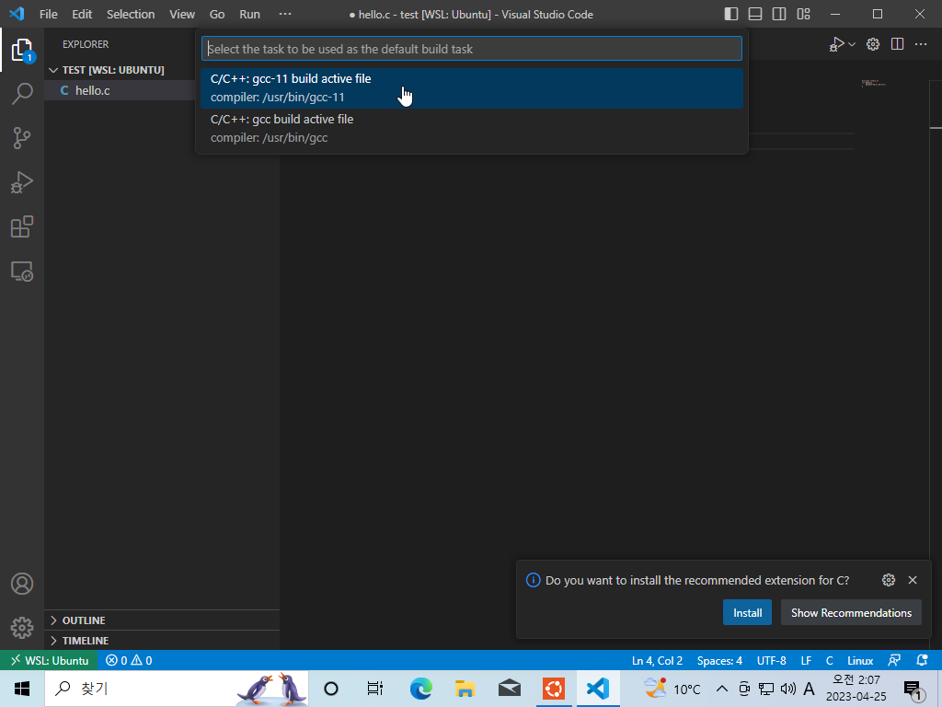Change line ending via LF status item
This screenshot has height=707, width=942.
806,660
